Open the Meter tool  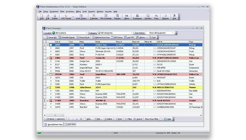(127, 17)
